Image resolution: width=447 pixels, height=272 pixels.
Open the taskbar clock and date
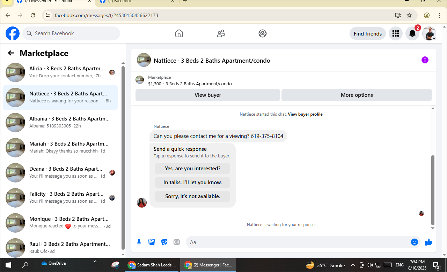pyautogui.click(x=417, y=265)
